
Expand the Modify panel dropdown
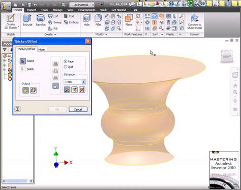tap(106, 35)
